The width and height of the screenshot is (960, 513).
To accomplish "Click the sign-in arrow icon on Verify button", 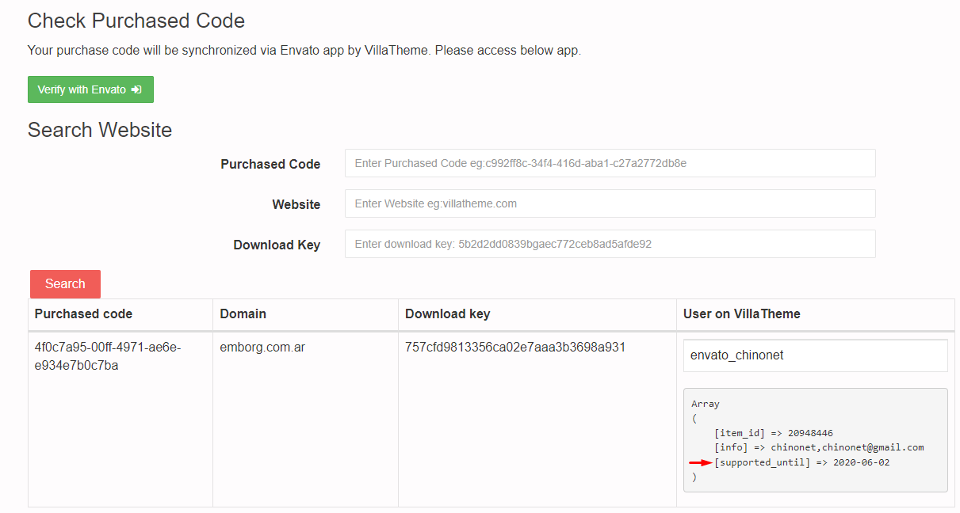I will 136,89.
